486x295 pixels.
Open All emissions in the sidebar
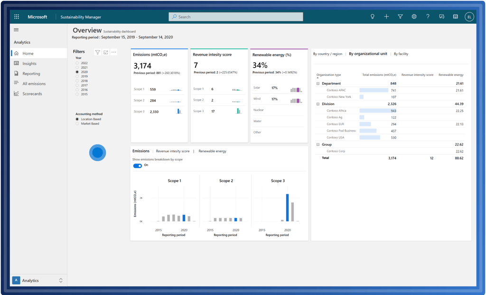pyautogui.click(x=34, y=84)
